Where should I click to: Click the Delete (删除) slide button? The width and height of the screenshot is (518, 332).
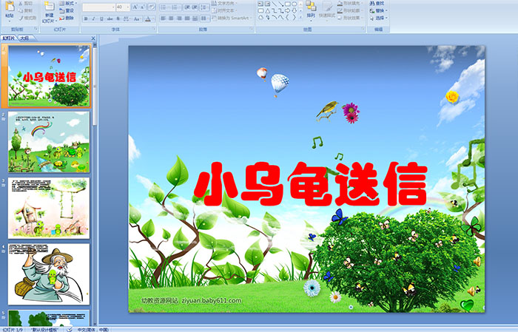tap(67, 18)
